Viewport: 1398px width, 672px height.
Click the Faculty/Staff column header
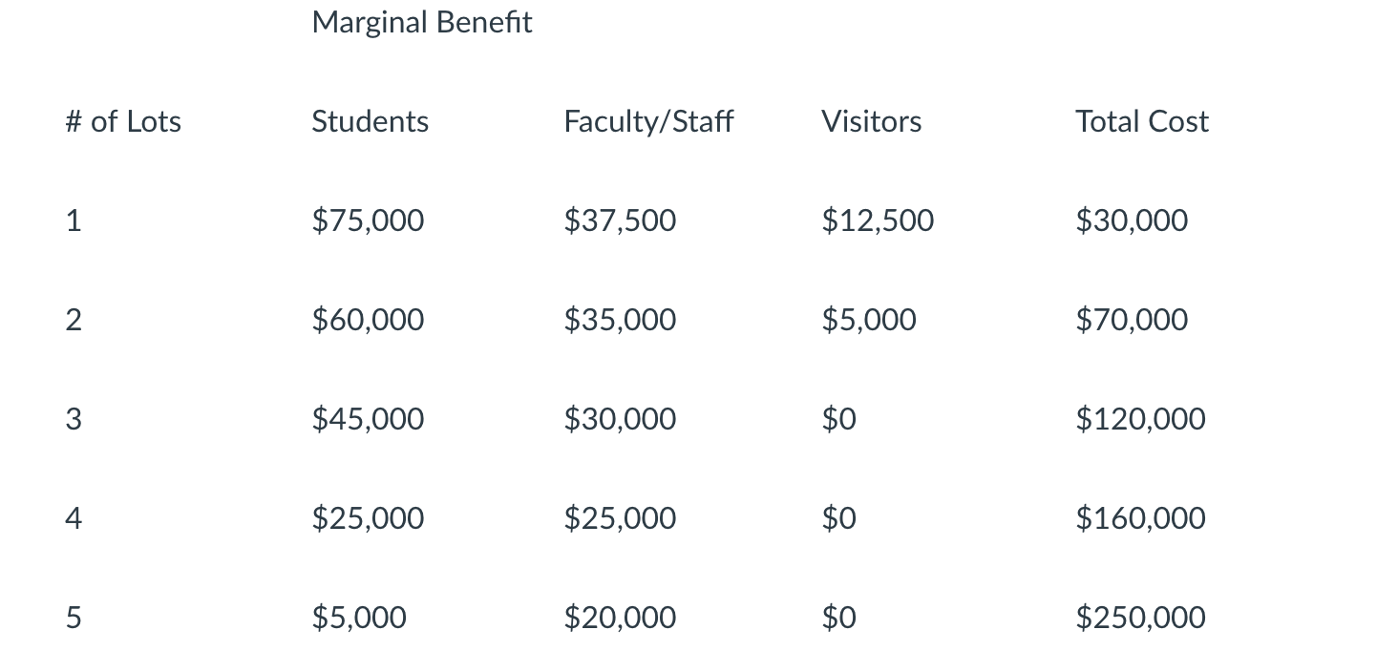click(648, 121)
